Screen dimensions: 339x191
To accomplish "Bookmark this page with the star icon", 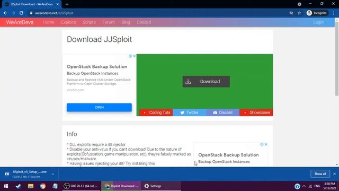I will point(299,13).
